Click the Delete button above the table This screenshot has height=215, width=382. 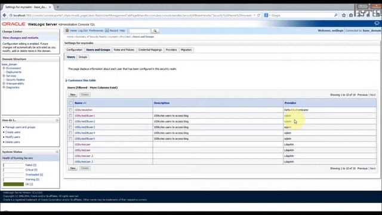85,94
